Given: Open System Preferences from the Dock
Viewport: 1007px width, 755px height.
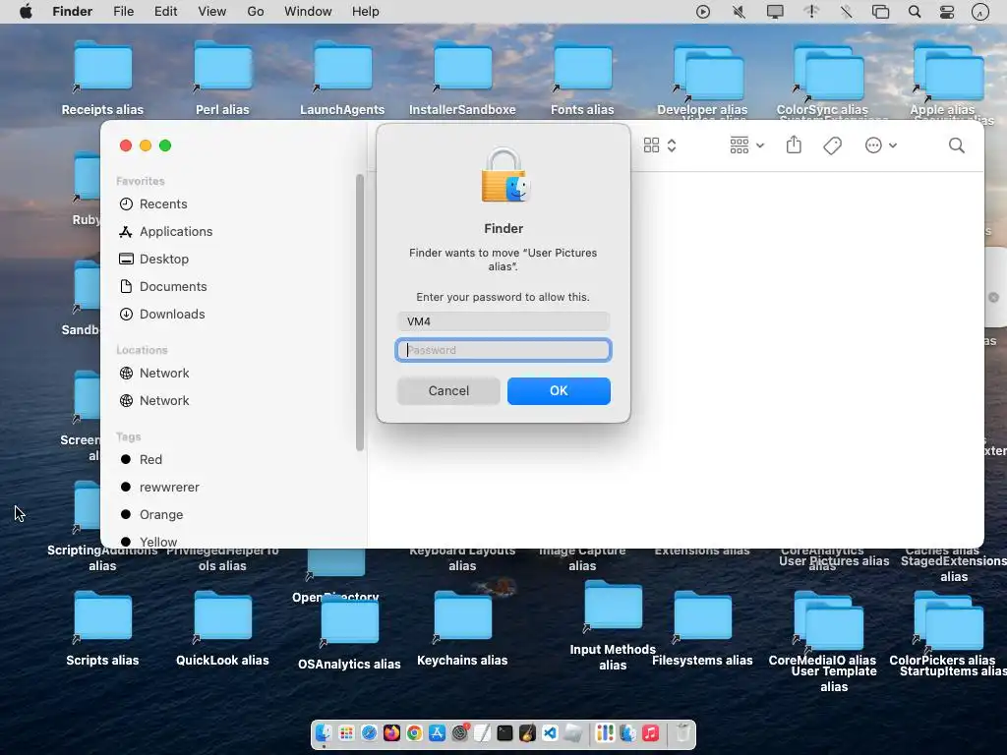Looking at the screenshot, I should tap(460, 732).
